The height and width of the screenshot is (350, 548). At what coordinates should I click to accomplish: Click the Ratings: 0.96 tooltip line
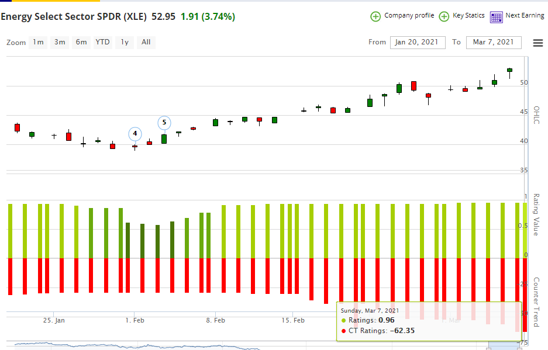pyautogui.click(x=368, y=320)
